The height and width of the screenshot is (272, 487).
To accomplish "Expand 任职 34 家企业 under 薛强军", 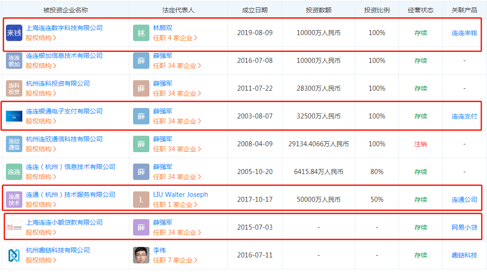I will [x=177, y=66].
